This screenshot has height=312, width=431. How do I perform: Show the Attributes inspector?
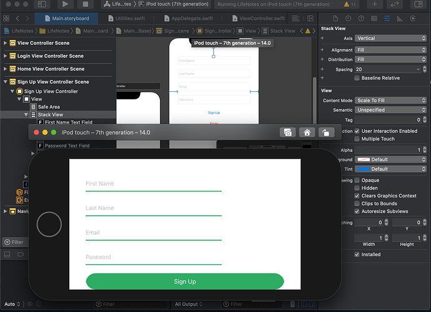(387, 18)
